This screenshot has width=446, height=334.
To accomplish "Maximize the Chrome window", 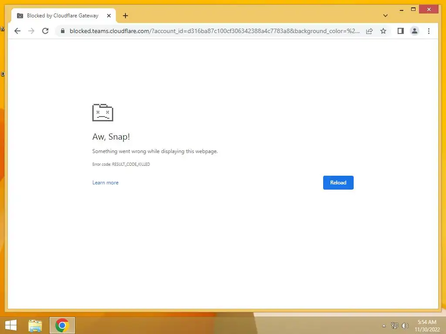I will click(x=413, y=10).
